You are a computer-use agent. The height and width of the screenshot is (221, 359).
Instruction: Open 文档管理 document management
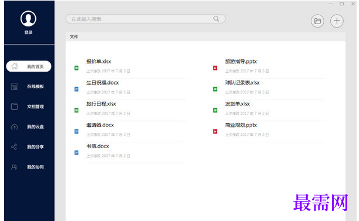[x=35, y=106]
